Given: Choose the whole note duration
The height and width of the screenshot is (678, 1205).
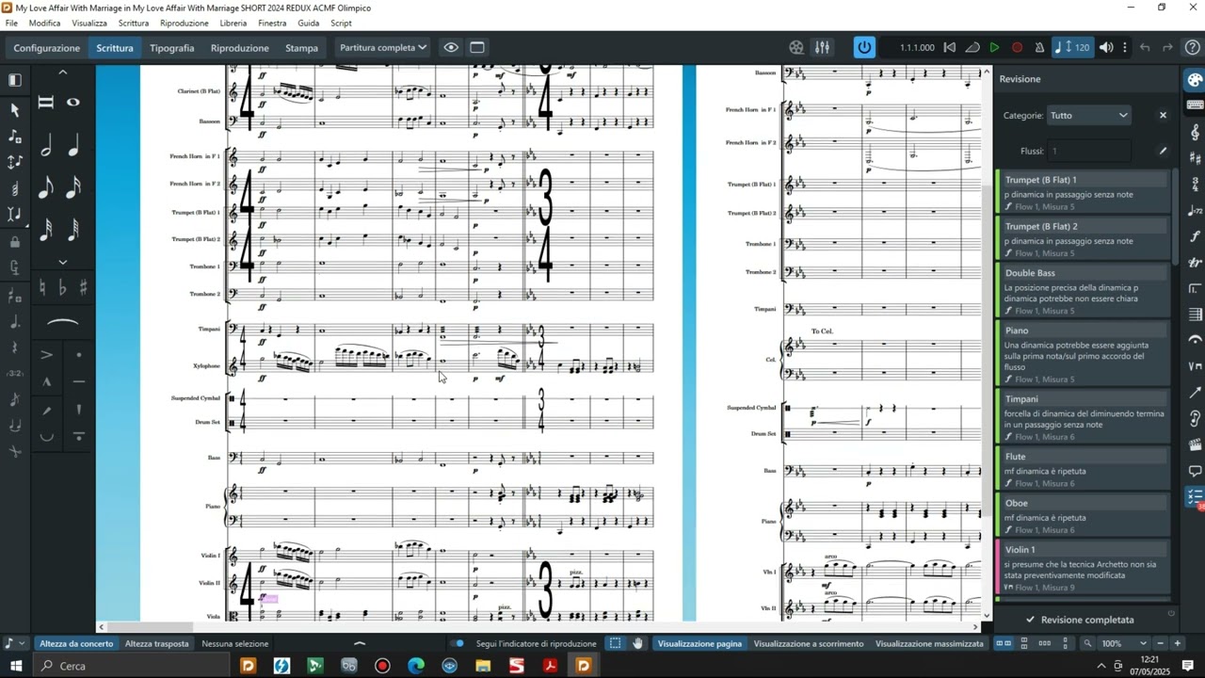Looking at the screenshot, I should [73, 103].
